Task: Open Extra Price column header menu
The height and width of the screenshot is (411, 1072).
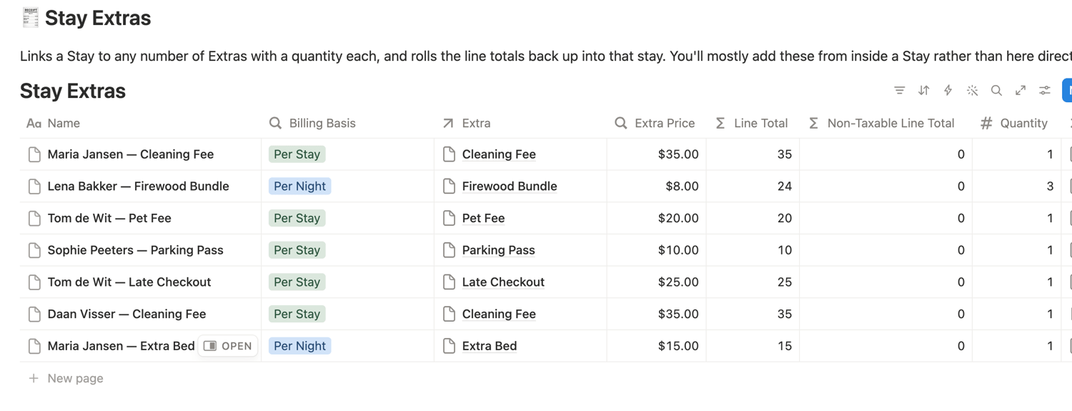Action: tap(656, 123)
